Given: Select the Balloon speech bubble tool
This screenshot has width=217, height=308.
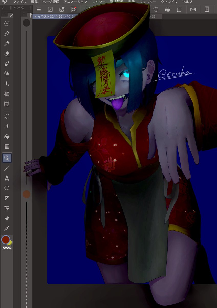Looking at the screenshot, I should (7, 188).
